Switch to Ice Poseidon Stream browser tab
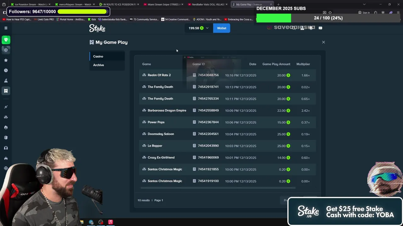The height and width of the screenshot is (226, 403). tap(31, 4)
